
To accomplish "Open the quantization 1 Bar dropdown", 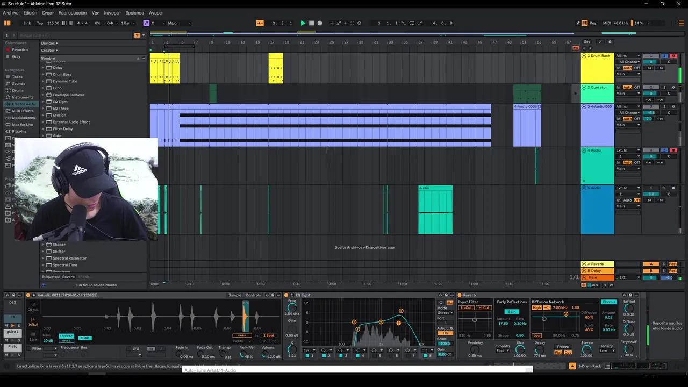I will click(x=127, y=23).
